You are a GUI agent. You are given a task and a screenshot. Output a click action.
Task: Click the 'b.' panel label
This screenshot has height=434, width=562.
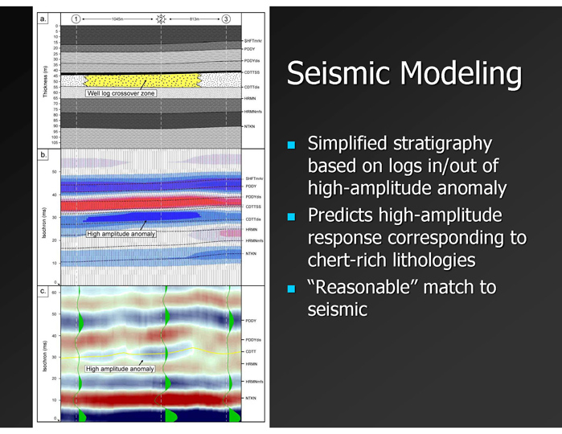(x=43, y=155)
